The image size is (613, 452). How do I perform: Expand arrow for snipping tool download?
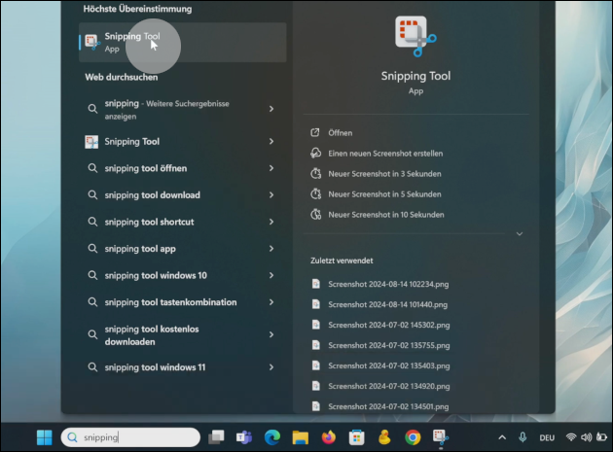point(271,195)
